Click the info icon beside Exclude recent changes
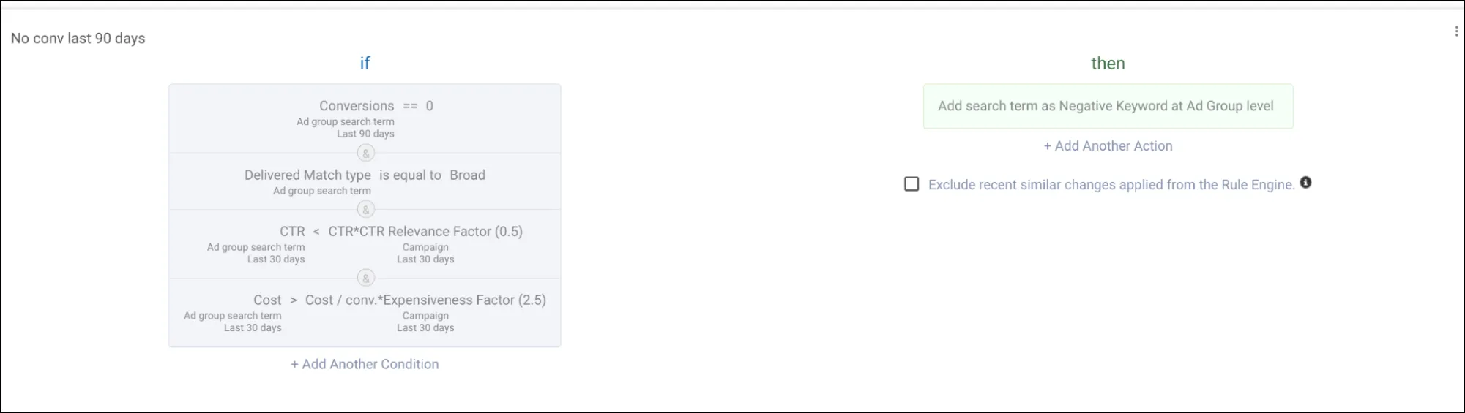Image resolution: width=1465 pixels, height=413 pixels. pyautogui.click(x=1305, y=183)
